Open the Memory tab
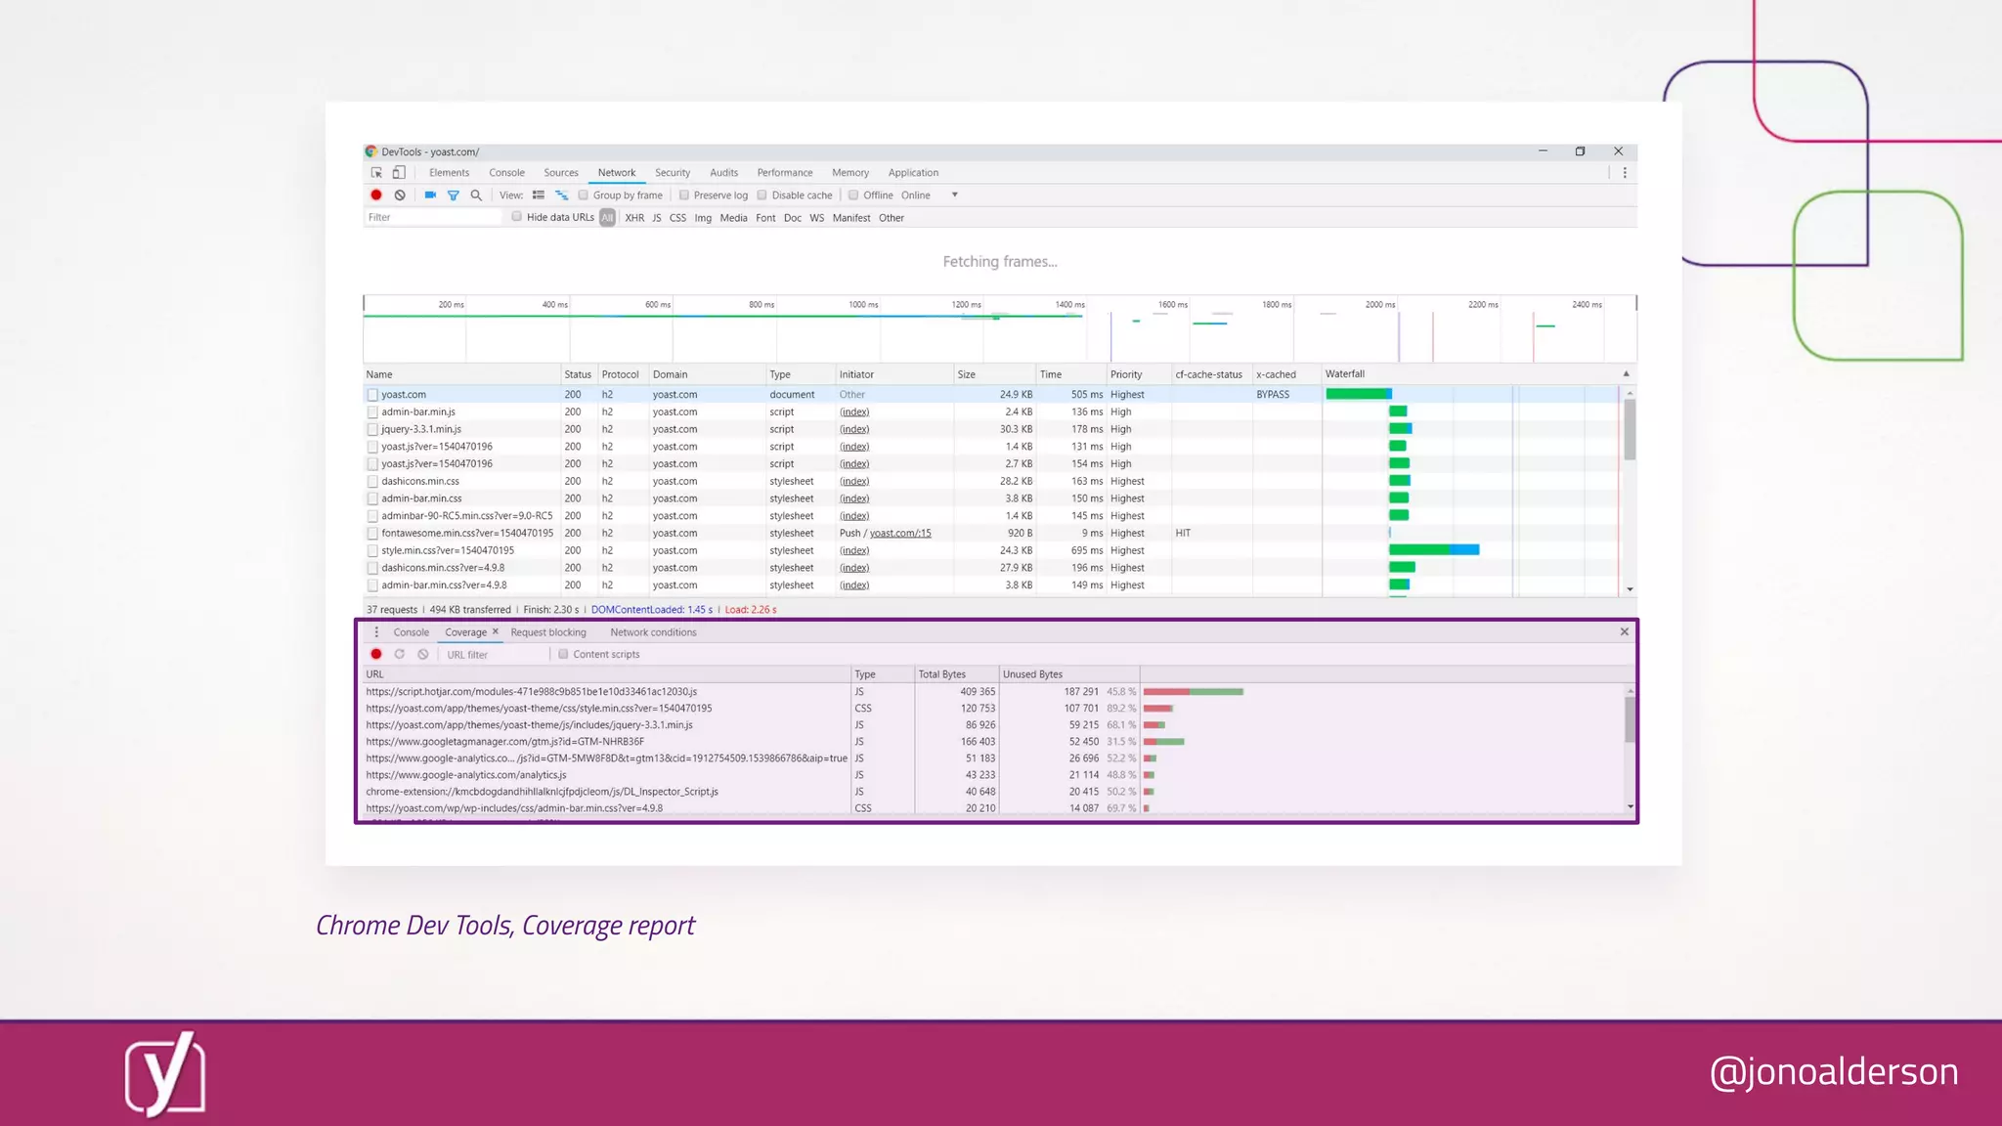 [850, 173]
